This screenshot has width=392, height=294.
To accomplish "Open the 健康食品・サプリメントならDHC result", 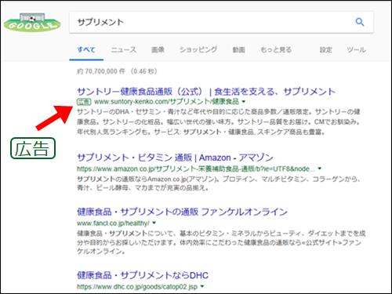I will click(x=143, y=275).
